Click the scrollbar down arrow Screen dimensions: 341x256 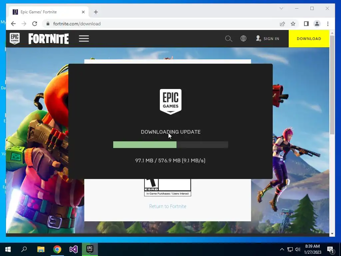332,234
